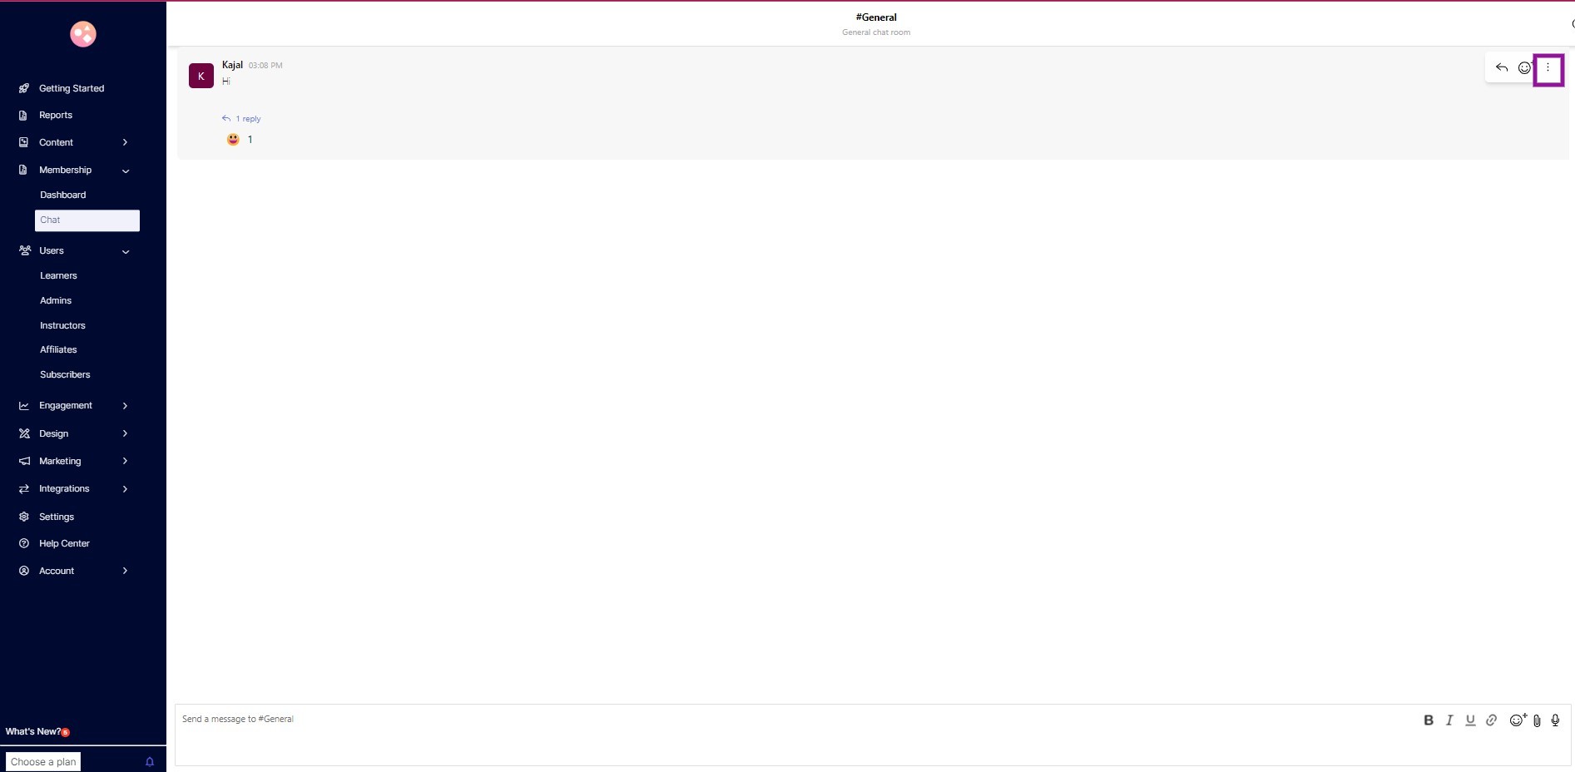1575x772 pixels.
Task: Click the Integrations arrows icon
Action: click(24, 489)
